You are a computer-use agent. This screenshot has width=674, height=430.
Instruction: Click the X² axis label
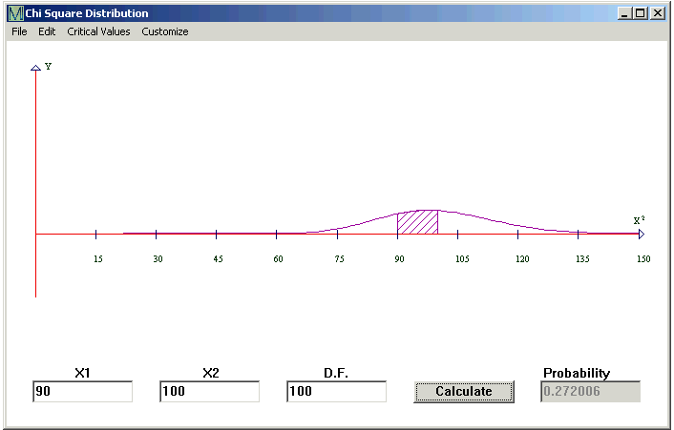(640, 220)
